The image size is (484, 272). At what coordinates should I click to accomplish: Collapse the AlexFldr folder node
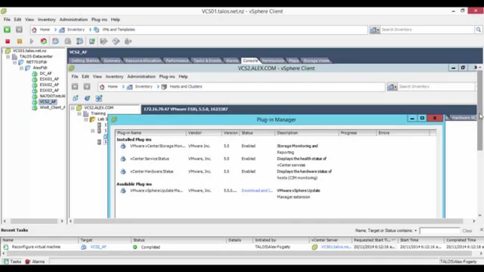[22, 68]
